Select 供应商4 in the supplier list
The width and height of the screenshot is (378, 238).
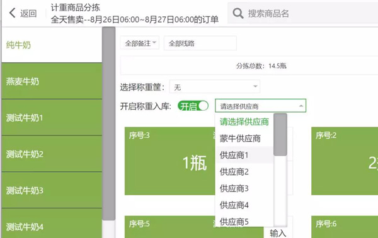coord(244,205)
